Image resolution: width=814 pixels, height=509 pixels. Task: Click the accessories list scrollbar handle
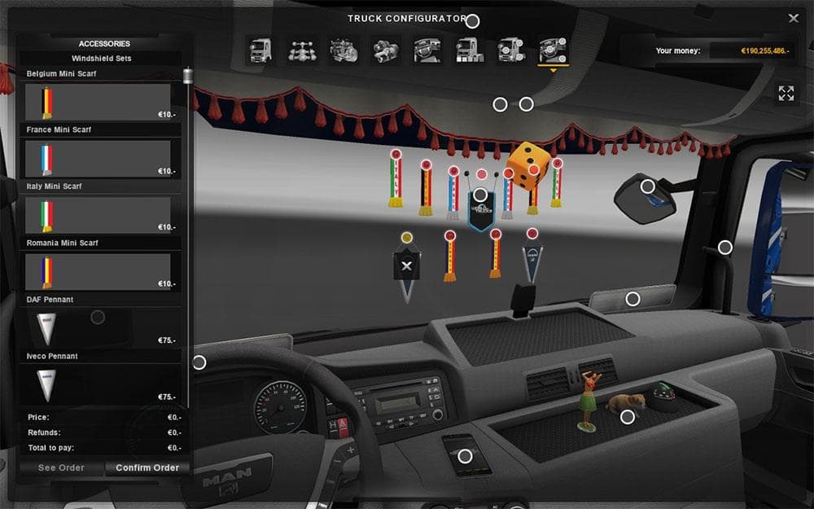tap(188, 76)
